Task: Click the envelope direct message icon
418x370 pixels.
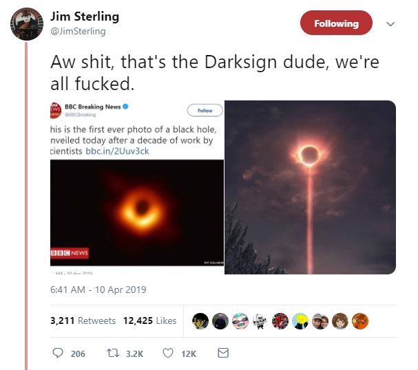Action: pyautogui.click(x=223, y=353)
